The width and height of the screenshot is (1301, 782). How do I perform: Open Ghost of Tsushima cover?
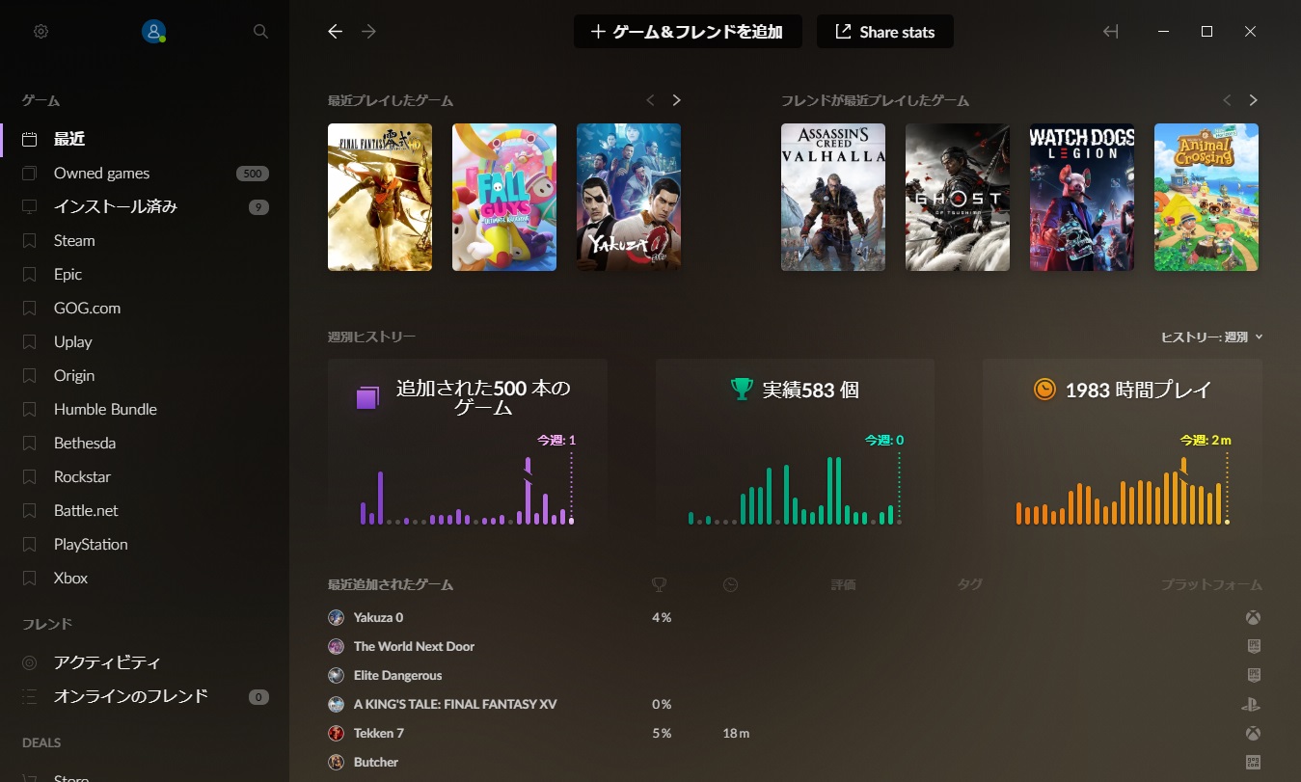point(958,197)
